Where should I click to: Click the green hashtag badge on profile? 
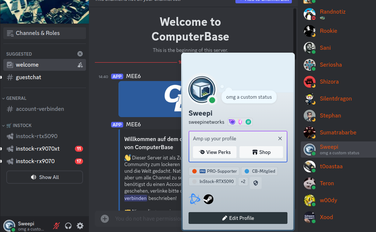[248, 122]
